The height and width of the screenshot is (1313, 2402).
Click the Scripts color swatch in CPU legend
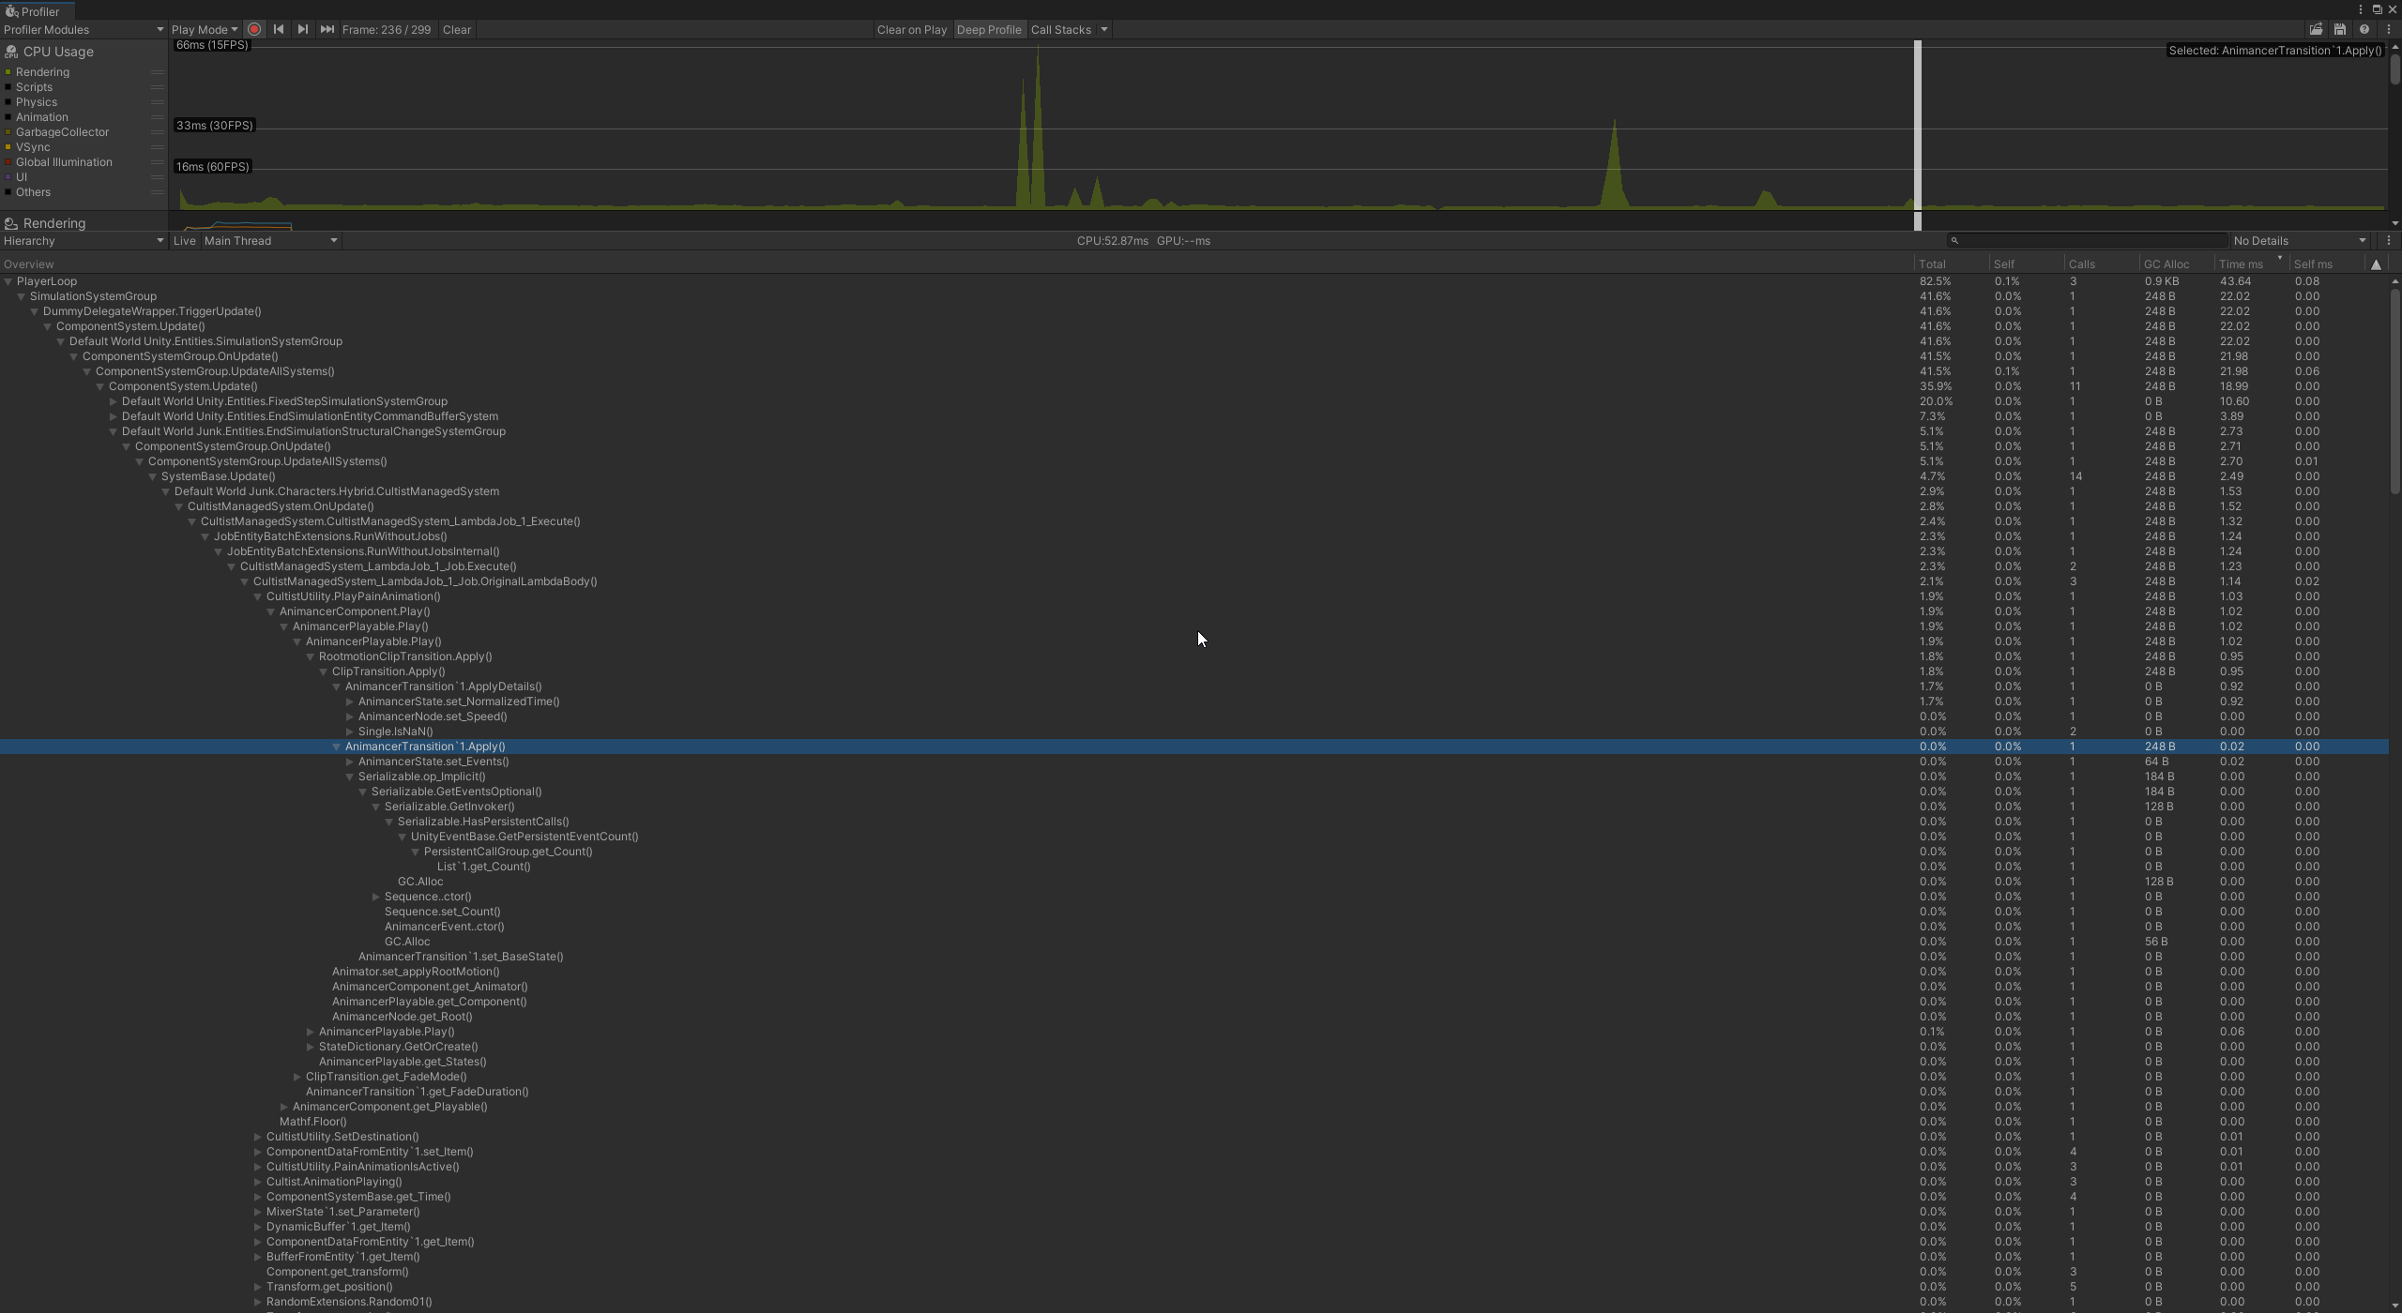8,86
